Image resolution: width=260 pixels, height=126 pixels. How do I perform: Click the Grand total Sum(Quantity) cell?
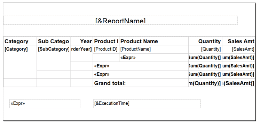(x=205, y=83)
